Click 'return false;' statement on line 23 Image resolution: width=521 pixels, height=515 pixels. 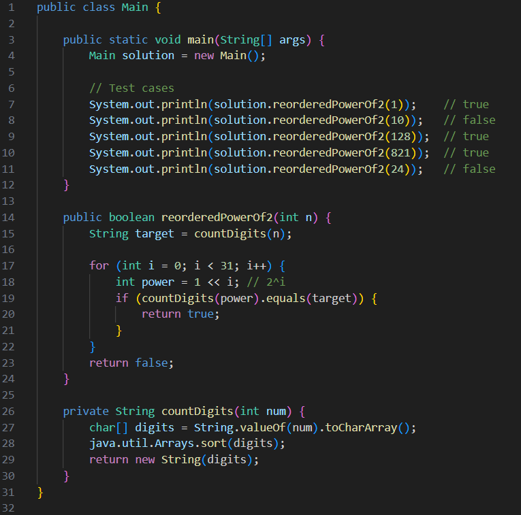131,363
